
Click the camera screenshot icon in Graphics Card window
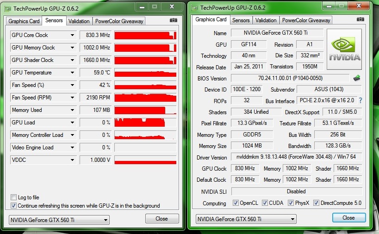(x=360, y=19)
